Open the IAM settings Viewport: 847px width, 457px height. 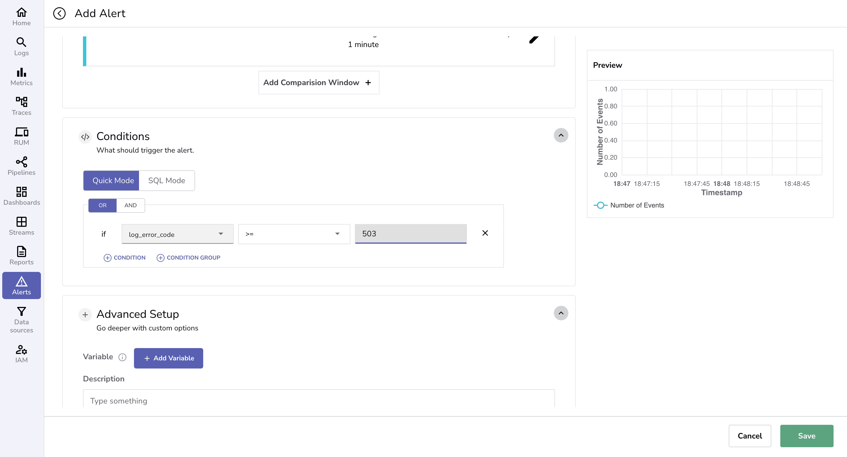coord(21,354)
